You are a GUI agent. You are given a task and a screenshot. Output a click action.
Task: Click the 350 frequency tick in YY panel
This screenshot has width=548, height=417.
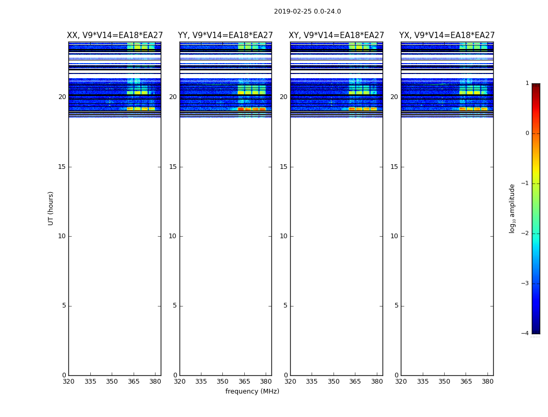click(x=223, y=382)
